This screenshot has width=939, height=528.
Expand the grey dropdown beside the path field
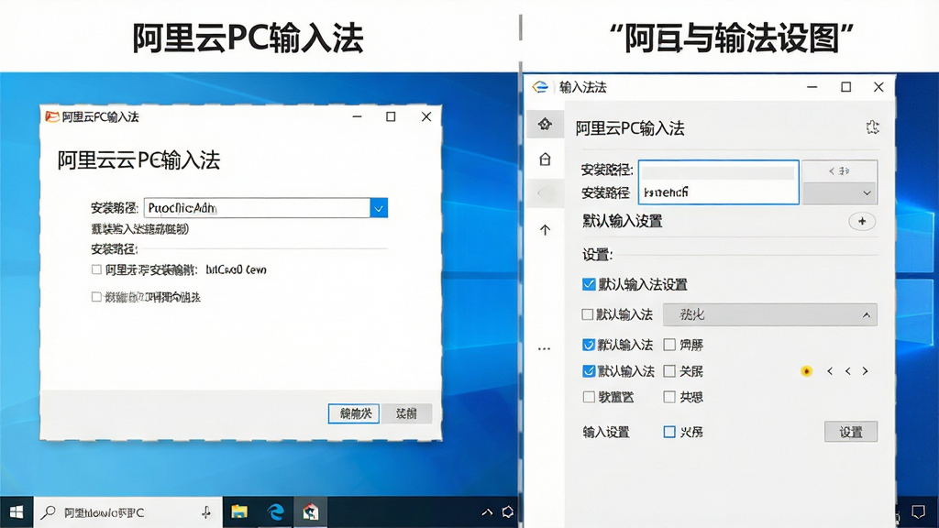[x=840, y=193]
